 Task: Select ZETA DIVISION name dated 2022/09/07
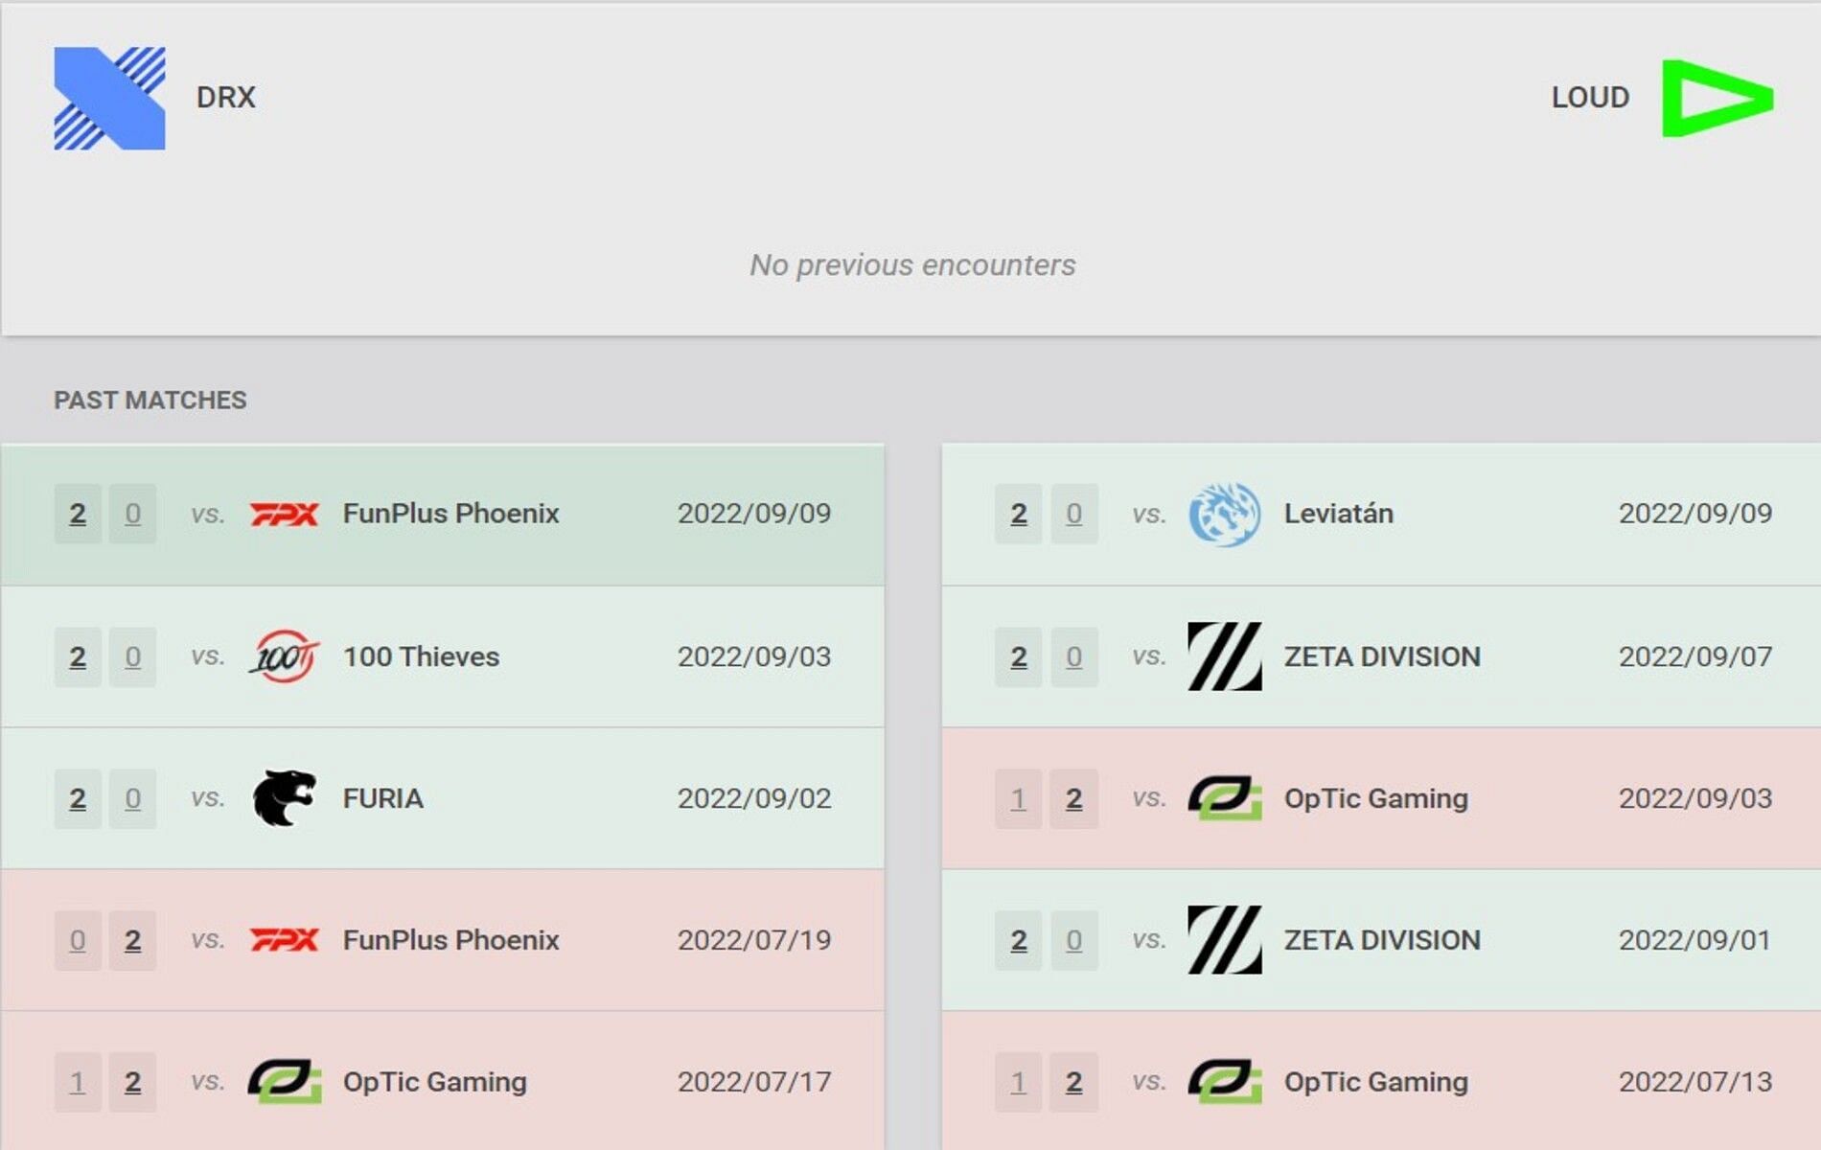point(1382,656)
